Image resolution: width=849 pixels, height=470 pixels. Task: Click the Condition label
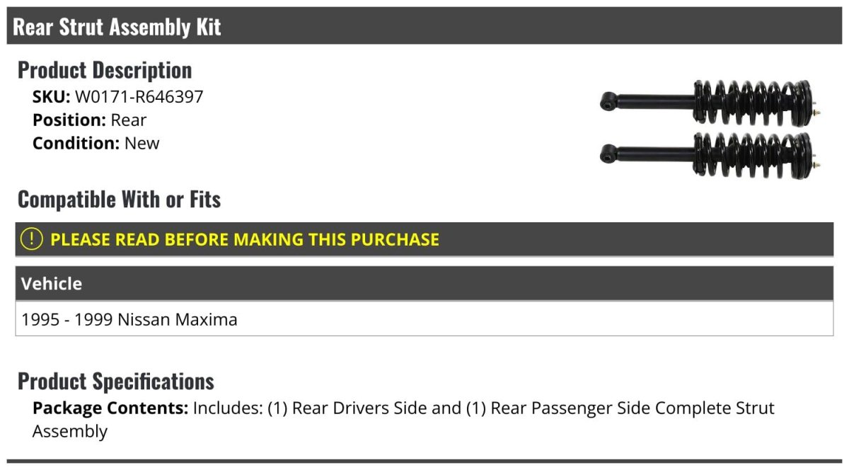pos(76,143)
